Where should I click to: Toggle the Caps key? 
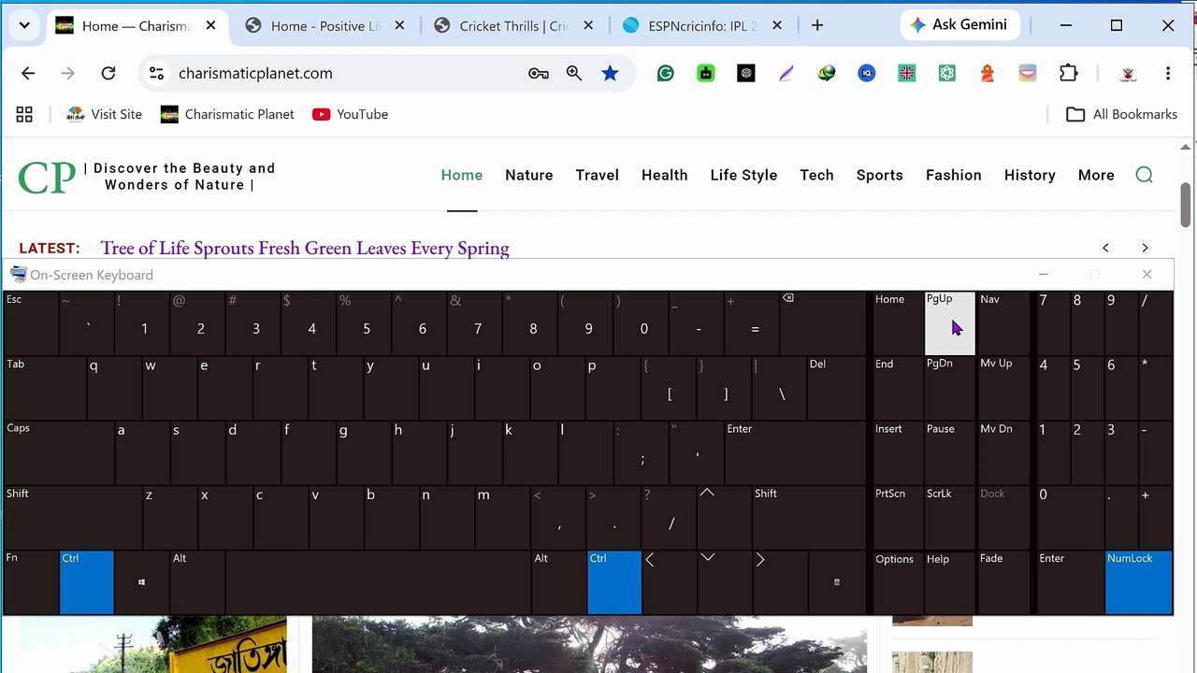pyautogui.click(x=59, y=453)
